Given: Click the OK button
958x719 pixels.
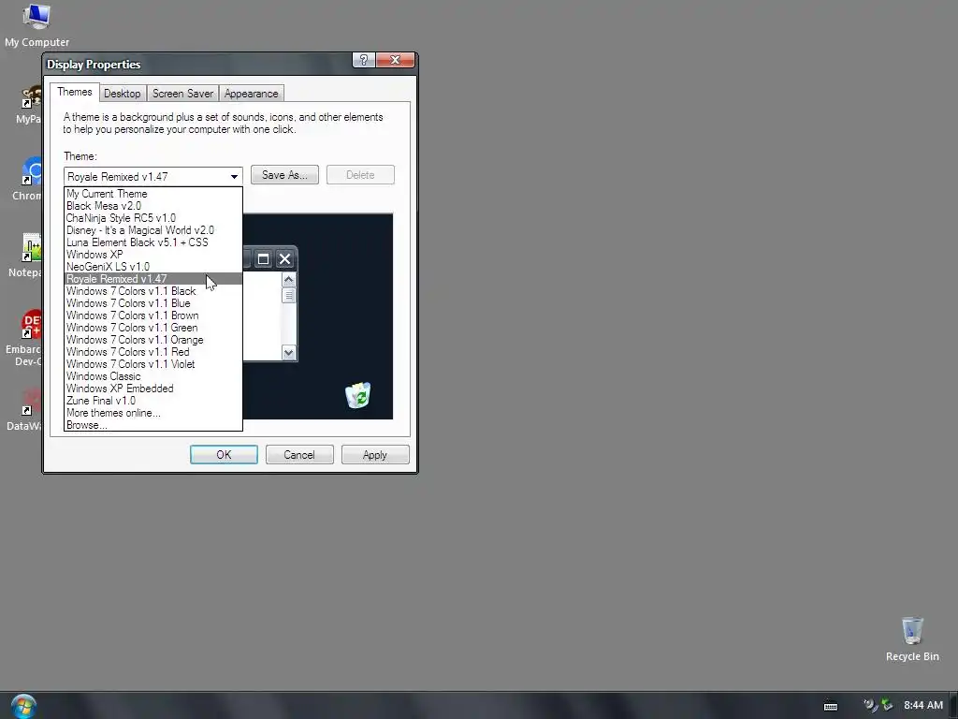Looking at the screenshot, I should (224, 455).
